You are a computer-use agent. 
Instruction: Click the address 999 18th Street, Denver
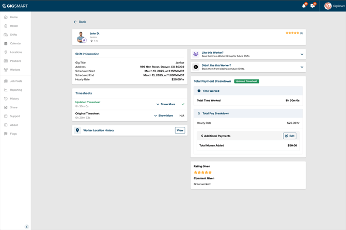(x=162, y=67)
